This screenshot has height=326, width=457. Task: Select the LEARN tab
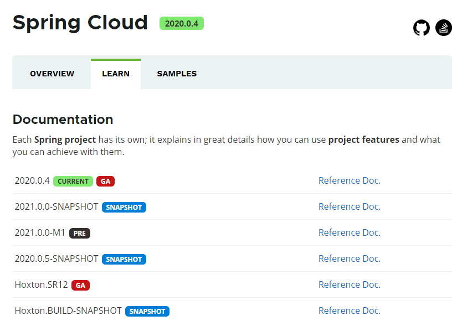pyautogui.click(x=116, y=74)
